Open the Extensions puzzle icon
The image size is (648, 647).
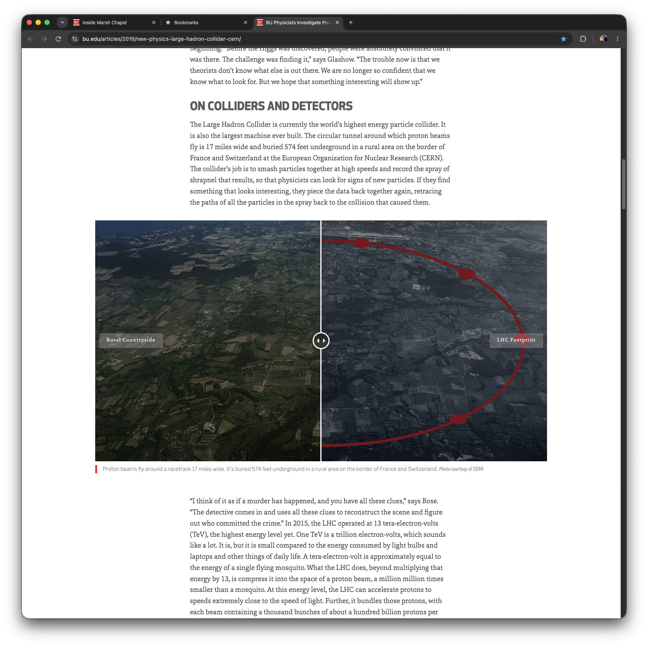click(x=583, y=39)
